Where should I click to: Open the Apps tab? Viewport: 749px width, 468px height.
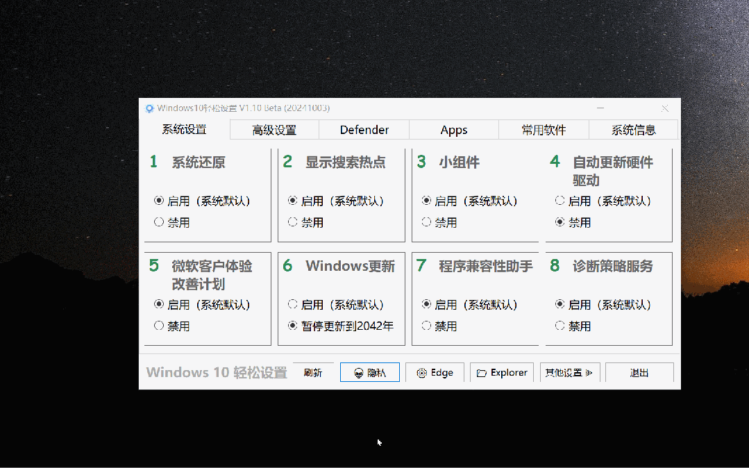454,130
